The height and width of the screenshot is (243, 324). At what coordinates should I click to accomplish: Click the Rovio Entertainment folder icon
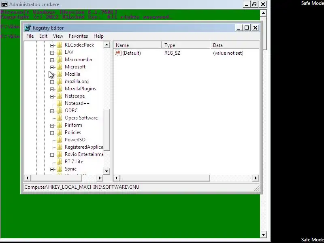(x=59, y=154)
